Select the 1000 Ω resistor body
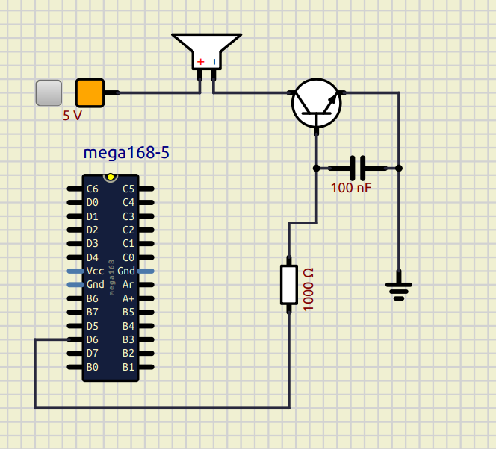Viewport: 496px width, 449px height. point(289,284)
